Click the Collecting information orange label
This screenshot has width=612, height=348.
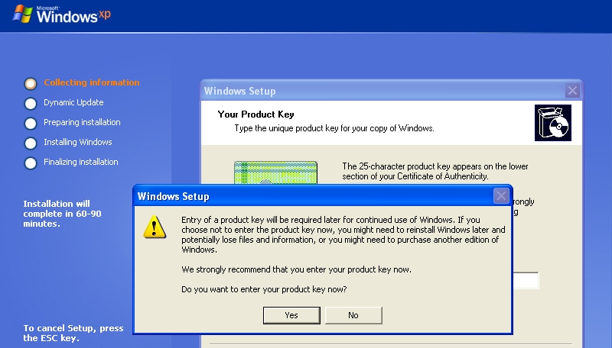91,82
